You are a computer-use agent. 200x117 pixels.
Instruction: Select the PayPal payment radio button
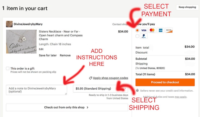pos(137,36)
